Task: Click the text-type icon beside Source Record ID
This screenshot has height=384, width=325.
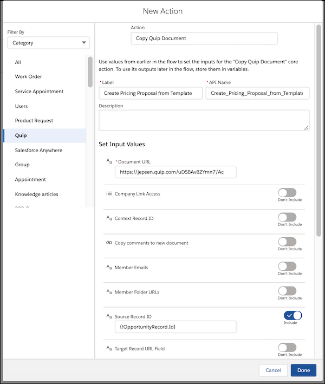Action: (109, 316)
